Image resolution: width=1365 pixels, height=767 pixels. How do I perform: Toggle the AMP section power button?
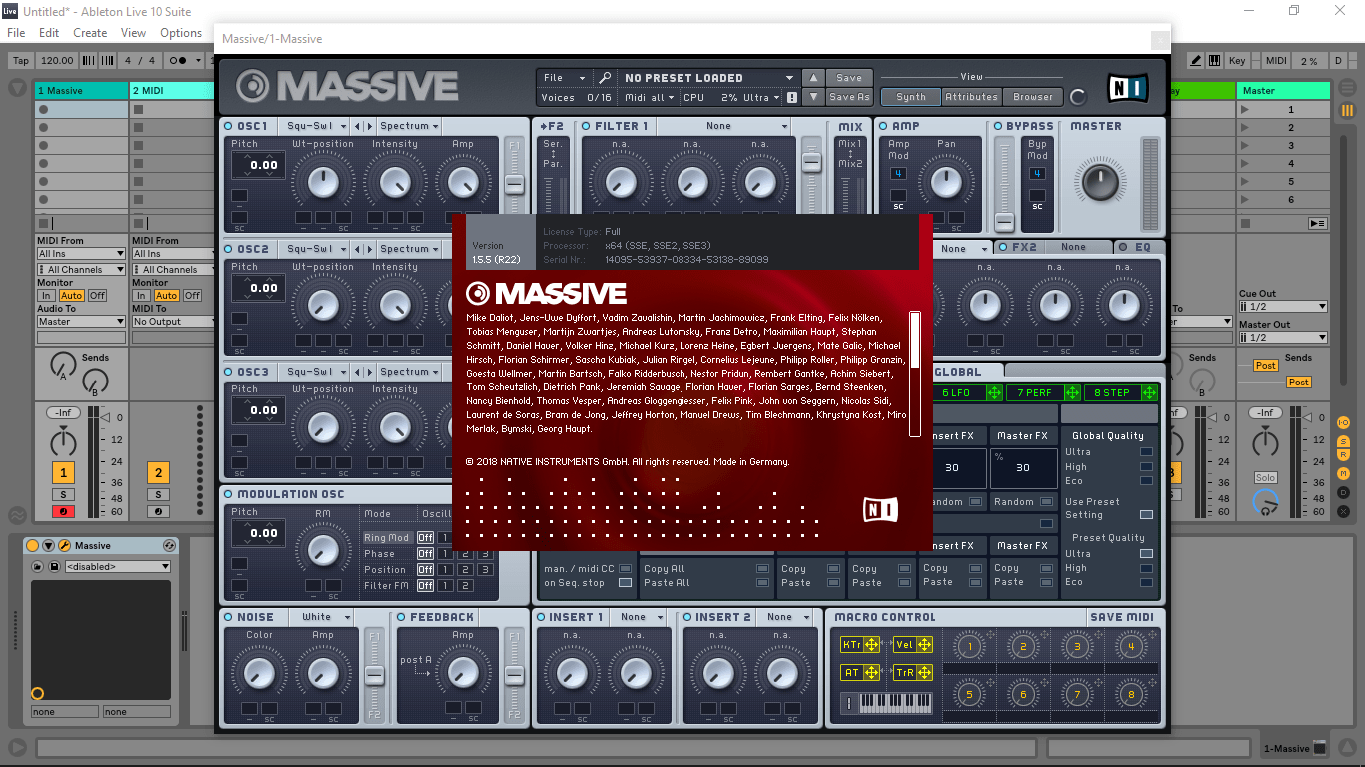(883, 127)
